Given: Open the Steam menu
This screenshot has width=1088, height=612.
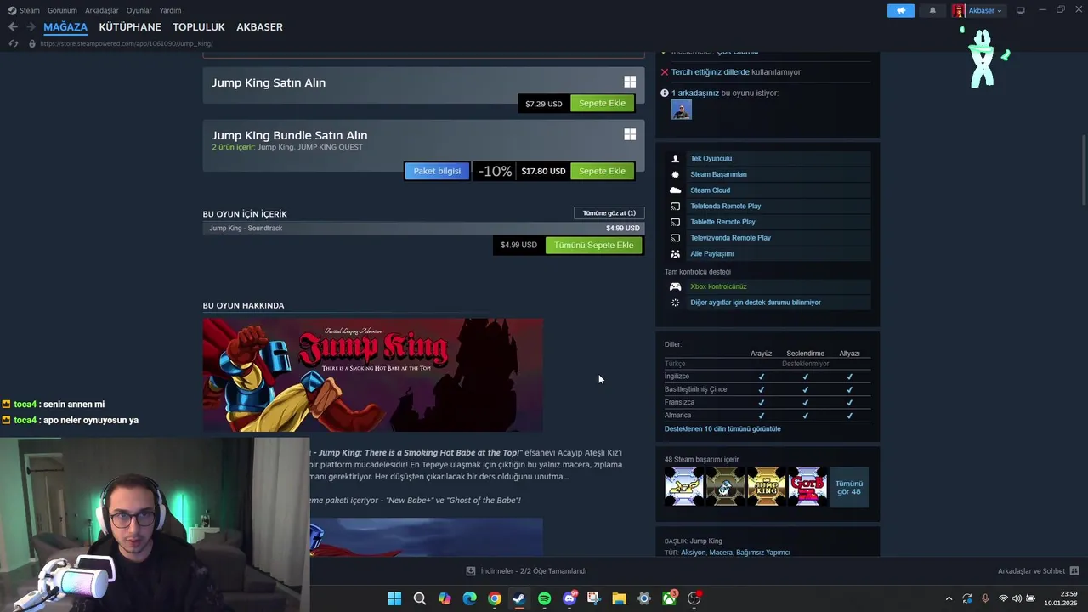Looking at the screenshot, I should click(24, 10).
